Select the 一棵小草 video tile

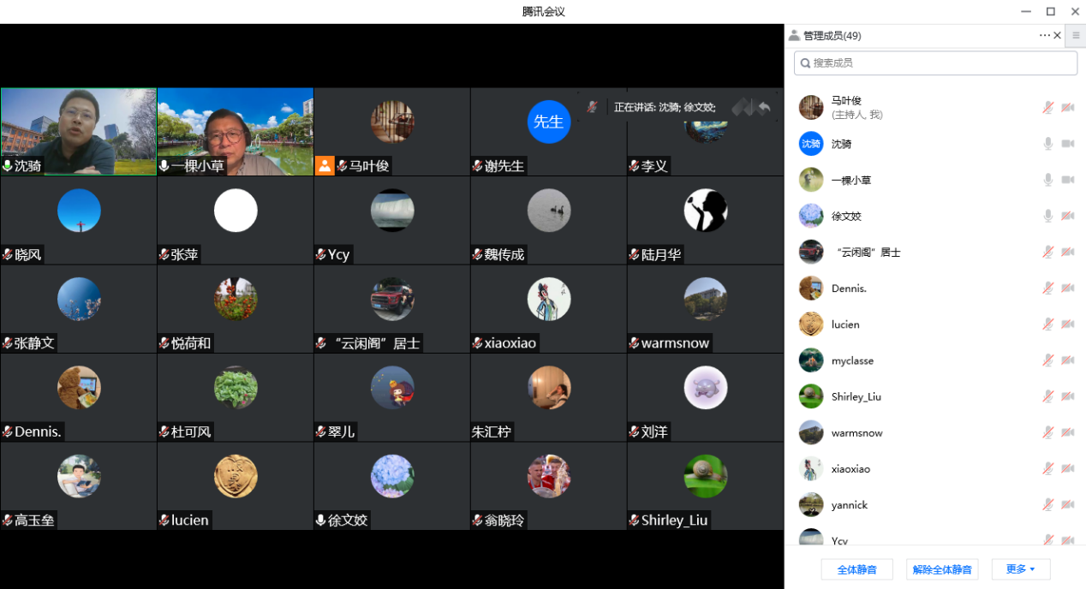[x=235, y=131]
